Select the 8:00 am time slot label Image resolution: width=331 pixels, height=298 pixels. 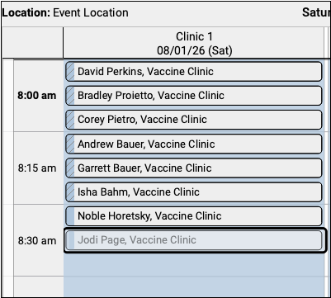tap(37, 96)
